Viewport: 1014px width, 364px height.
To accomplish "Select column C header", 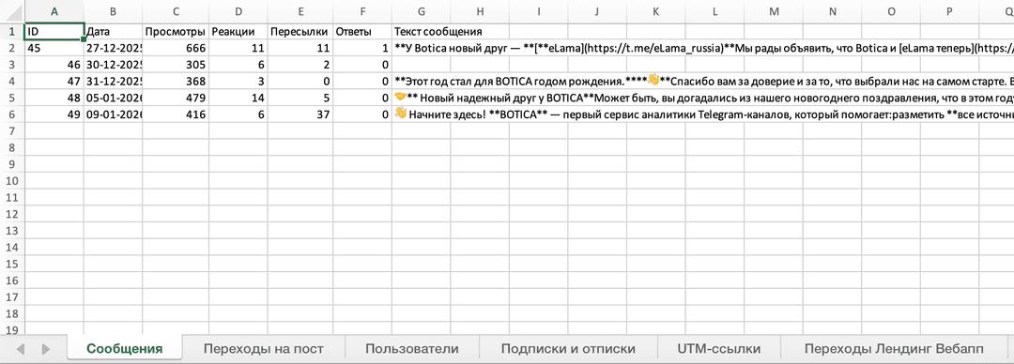I will point(176,11).
